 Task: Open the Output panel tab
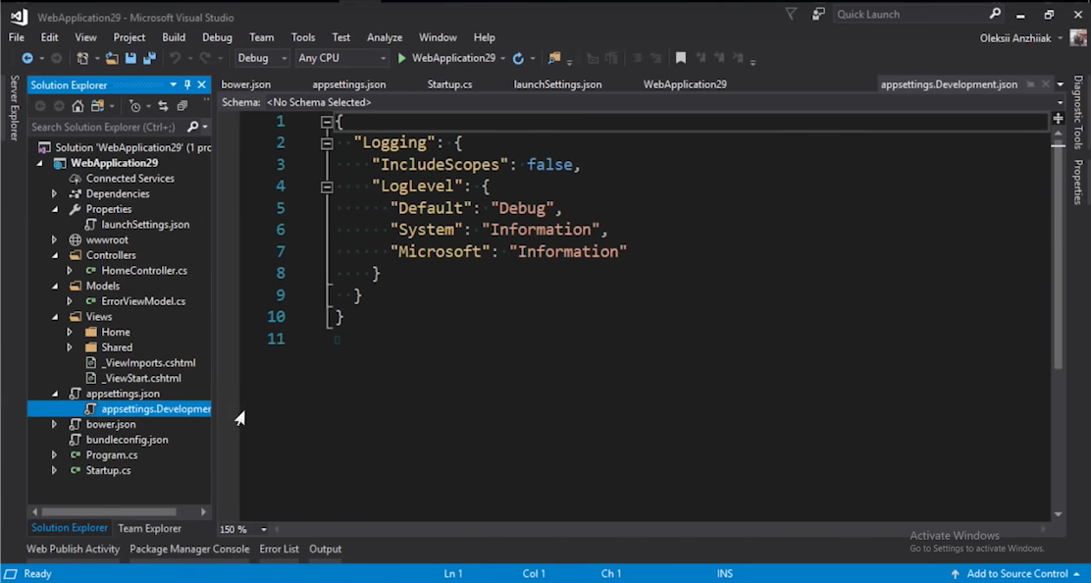pyautogui.click(x=325, y=549)
